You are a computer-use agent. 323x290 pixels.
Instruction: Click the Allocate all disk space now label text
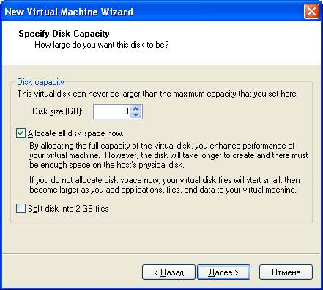click(x=75, y=133)
